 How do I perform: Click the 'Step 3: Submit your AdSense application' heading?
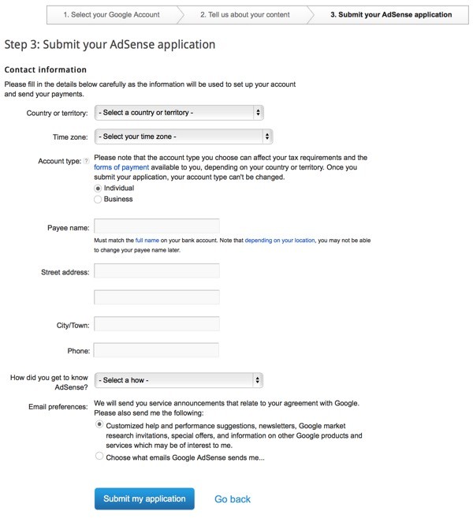click(110, 45)
